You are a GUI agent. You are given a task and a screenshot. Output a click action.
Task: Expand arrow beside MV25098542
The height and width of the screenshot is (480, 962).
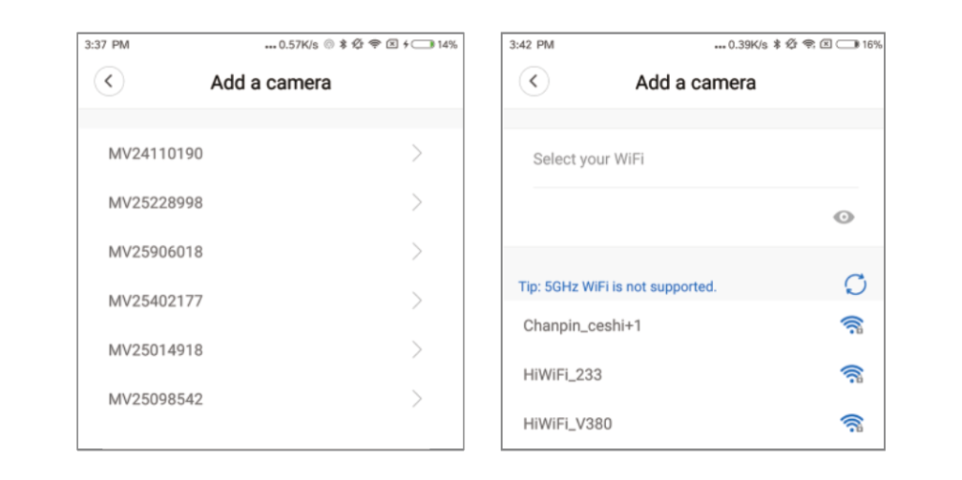pos(418,399)
